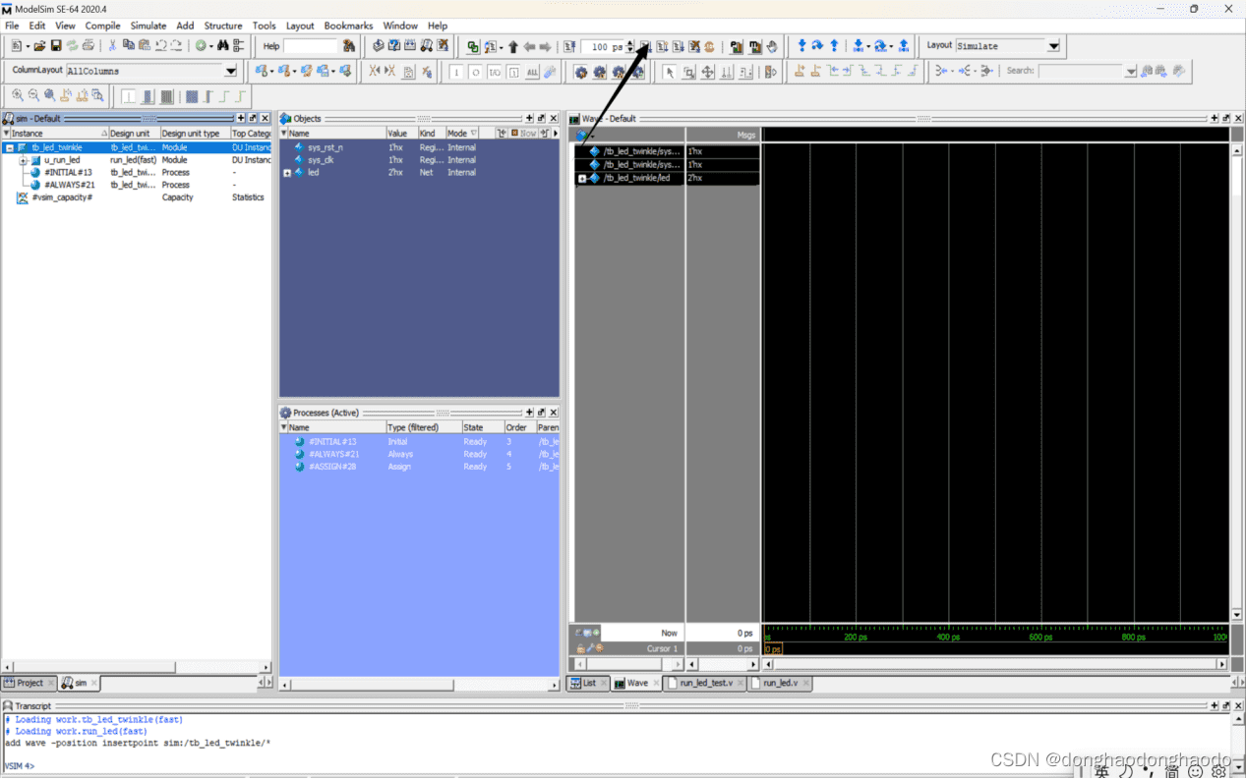Toggle the All signals filter button

(x=532, y=71)
